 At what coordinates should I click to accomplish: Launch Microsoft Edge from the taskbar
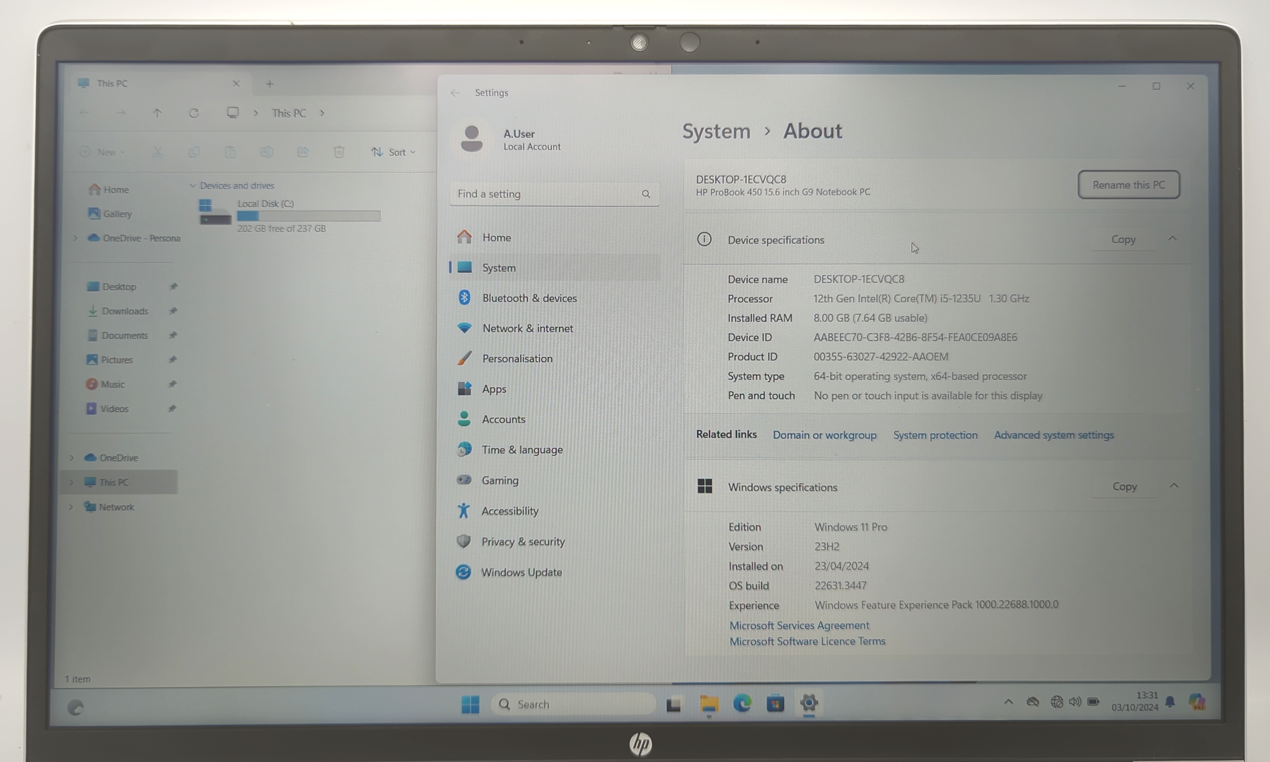tap(742, 703)
